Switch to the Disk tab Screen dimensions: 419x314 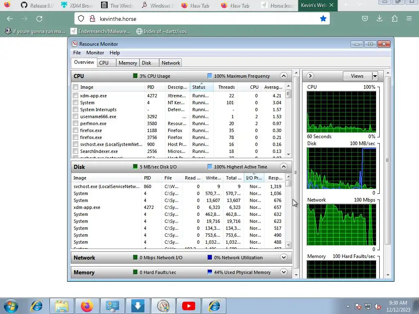point(149,63)
